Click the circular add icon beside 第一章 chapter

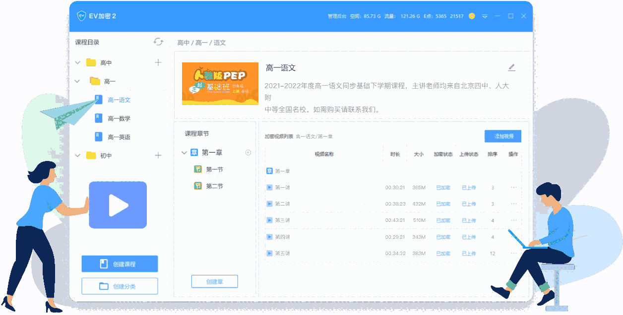click(248, 153)
